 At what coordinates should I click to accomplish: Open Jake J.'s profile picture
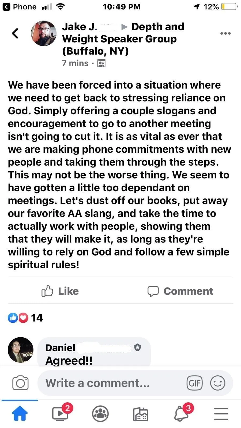tap(44, 33)
